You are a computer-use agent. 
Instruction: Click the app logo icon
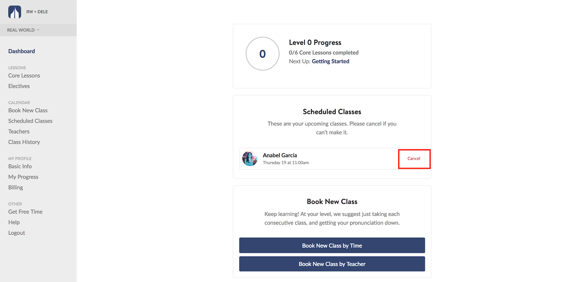point(14,11)
